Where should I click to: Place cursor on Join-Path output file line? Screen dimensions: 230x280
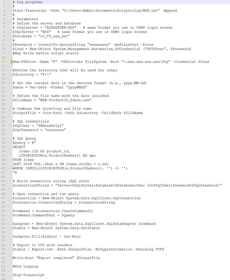click(x=77, y=113)
